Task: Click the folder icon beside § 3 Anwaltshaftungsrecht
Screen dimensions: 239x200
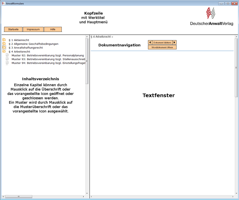Action: (4, 47)
